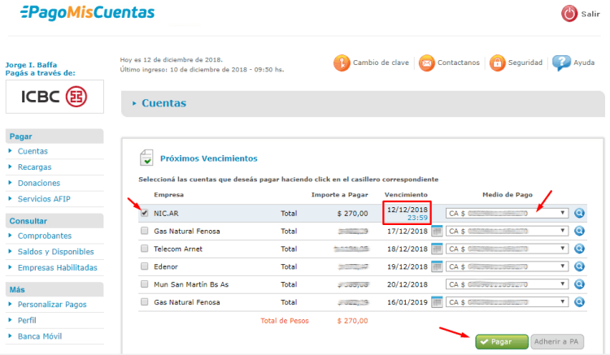Image resolution: width=610 pixels, height=355 pixels.
Task: Open Cambio de clave key icon
Action: tap(342, 63)
